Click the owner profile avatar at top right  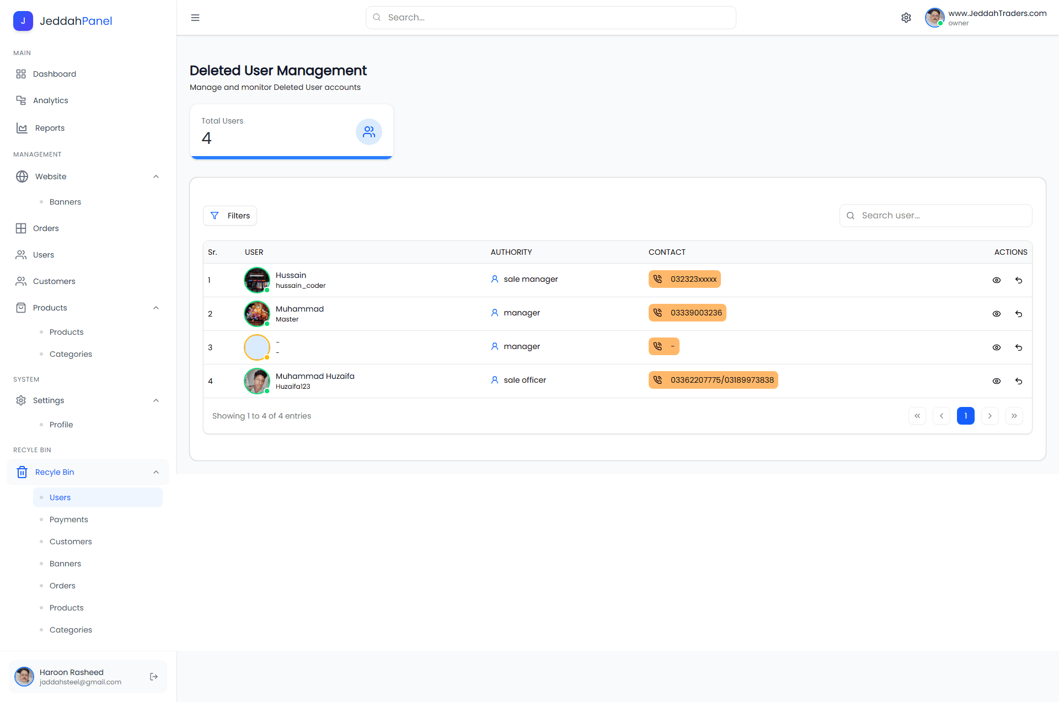click(934, 18)
